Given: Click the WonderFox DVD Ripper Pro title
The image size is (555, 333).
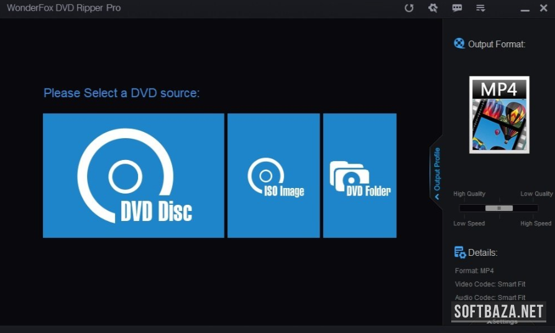Looking at the screenshot, I should 63,8.
